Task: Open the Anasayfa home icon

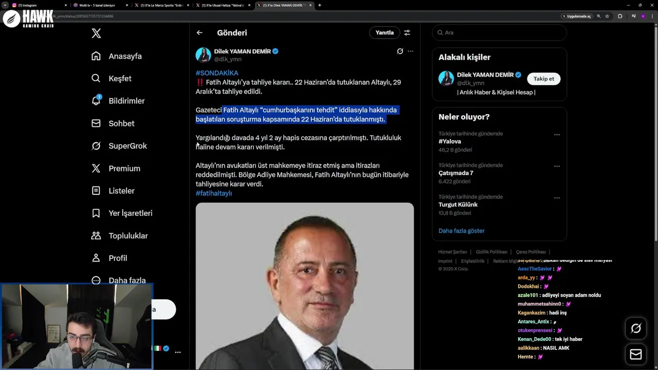Action: pos(96,56)
